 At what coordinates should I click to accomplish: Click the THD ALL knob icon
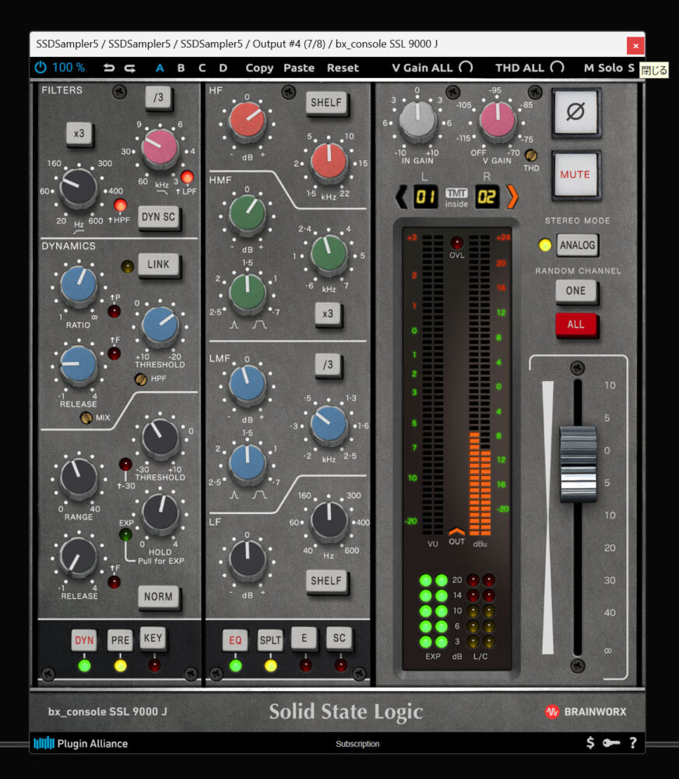coord(558,67)
